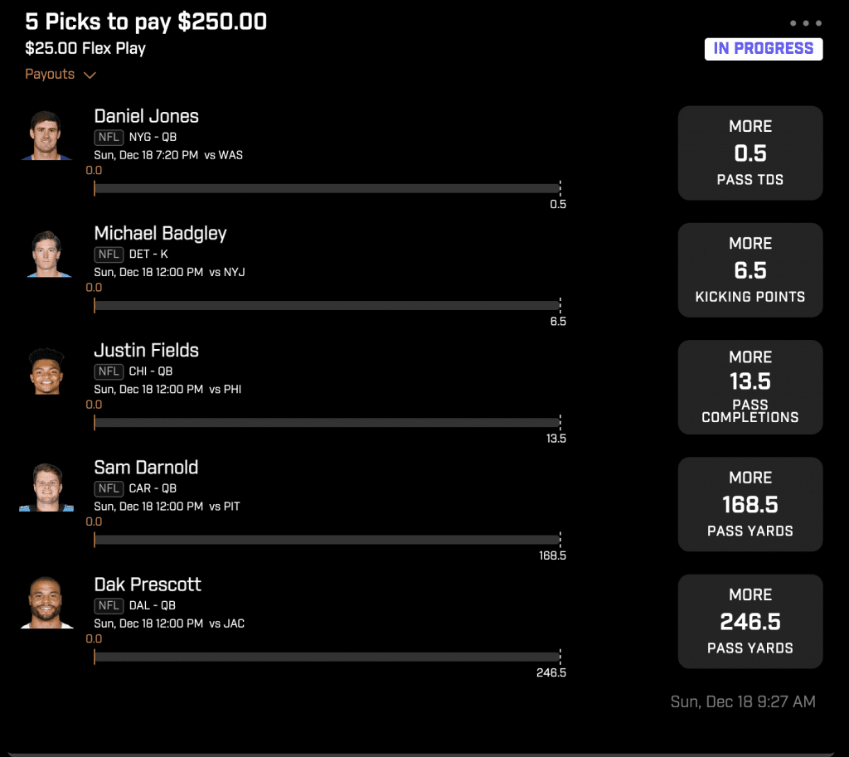Click the NFL tag beside CAR - QB
849x757 pixels.
coord(109,488)
